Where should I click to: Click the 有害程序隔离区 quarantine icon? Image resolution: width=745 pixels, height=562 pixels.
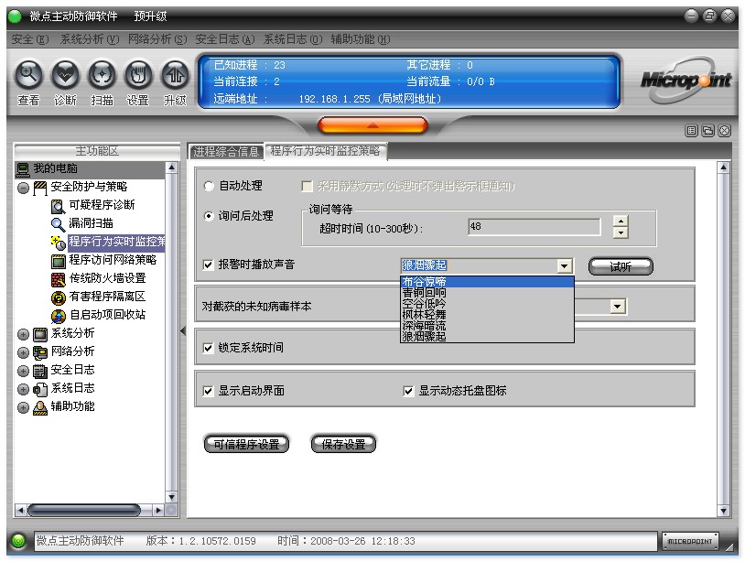[58, 297]
